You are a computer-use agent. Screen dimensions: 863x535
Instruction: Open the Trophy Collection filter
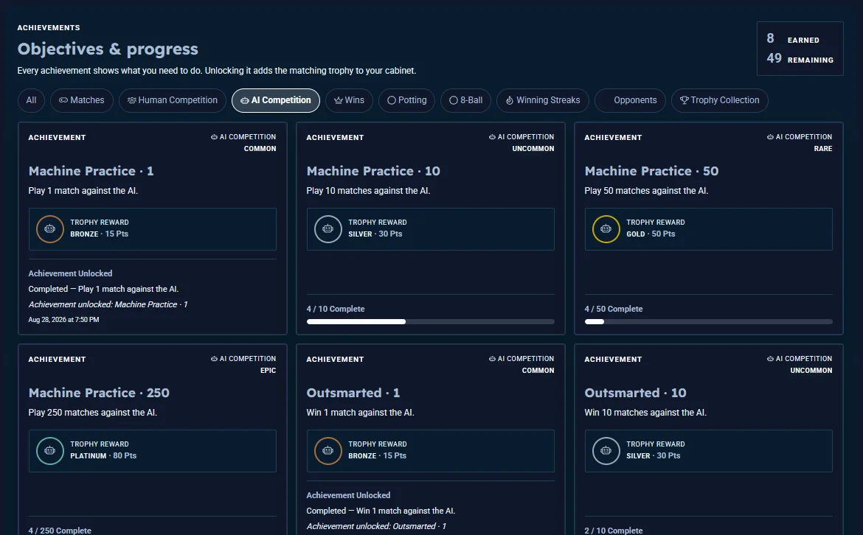(719, 101)
